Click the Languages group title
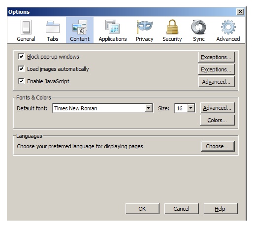 click(29, 136)
